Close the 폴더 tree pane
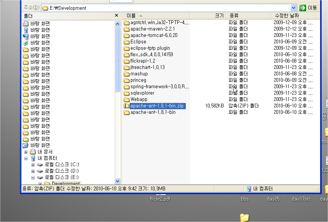Image resolution: width=328 pixels, height=222 pixels. [x=116, y=15]
